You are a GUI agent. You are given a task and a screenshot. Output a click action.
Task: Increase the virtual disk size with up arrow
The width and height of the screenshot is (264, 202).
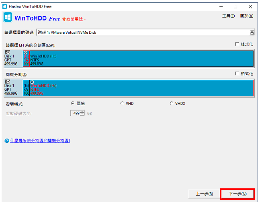(82, 112)
